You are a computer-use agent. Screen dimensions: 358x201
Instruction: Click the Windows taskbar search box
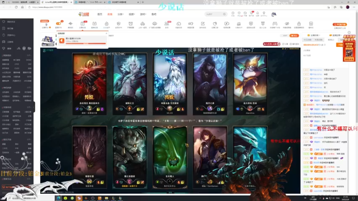tap(31, 198)
